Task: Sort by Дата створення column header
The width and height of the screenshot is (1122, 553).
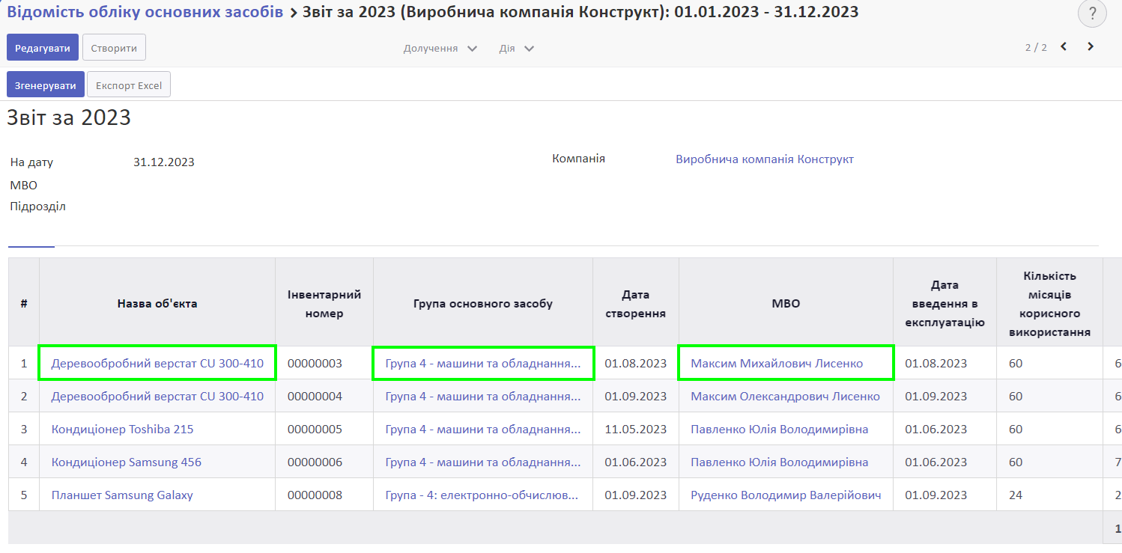Action: point(636,303)
